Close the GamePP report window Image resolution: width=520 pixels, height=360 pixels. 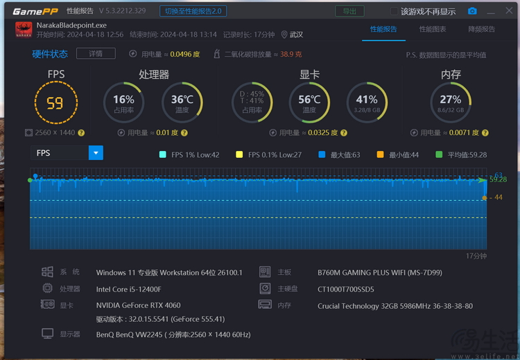(x=509, y=10)
